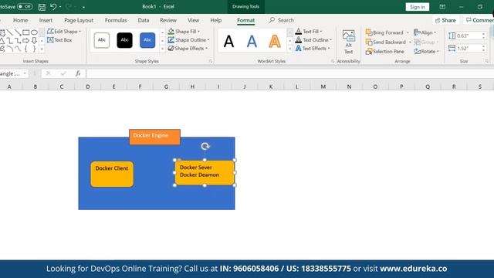494x278 pixels.
Task: Expand Undo history dropdown arrow
Action: click(60, 7)
